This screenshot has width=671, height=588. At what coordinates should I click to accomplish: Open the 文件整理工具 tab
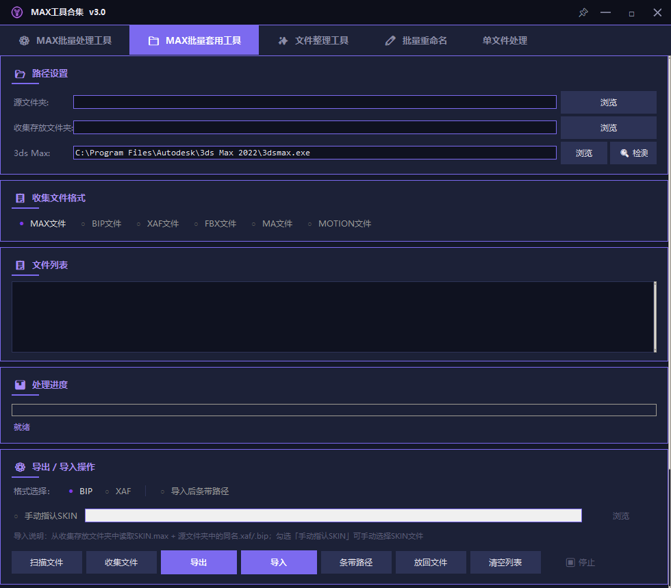[x=313, y=40]
